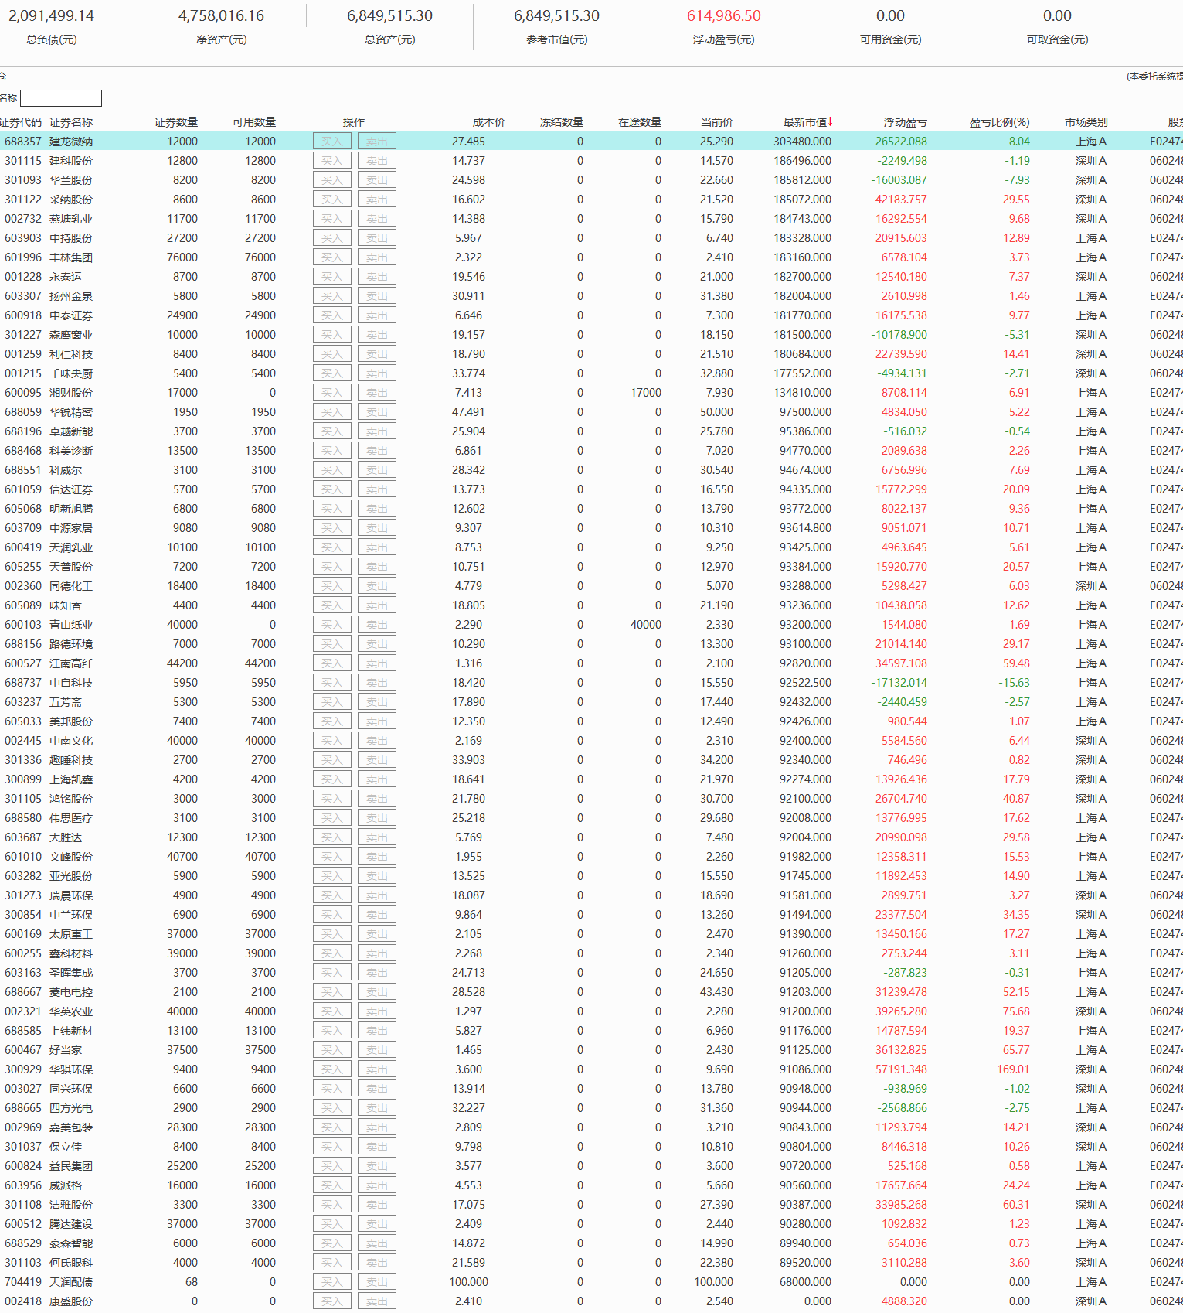Sort by 冻结数量 column header
Screen dimensions: 1183x1313
(x=562, y=122)
